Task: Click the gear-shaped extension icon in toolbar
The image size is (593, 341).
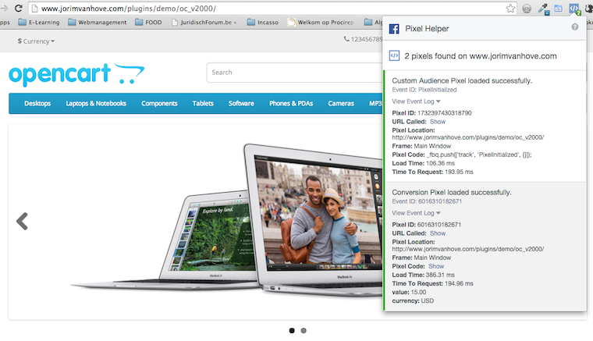Action: [527, 9]
